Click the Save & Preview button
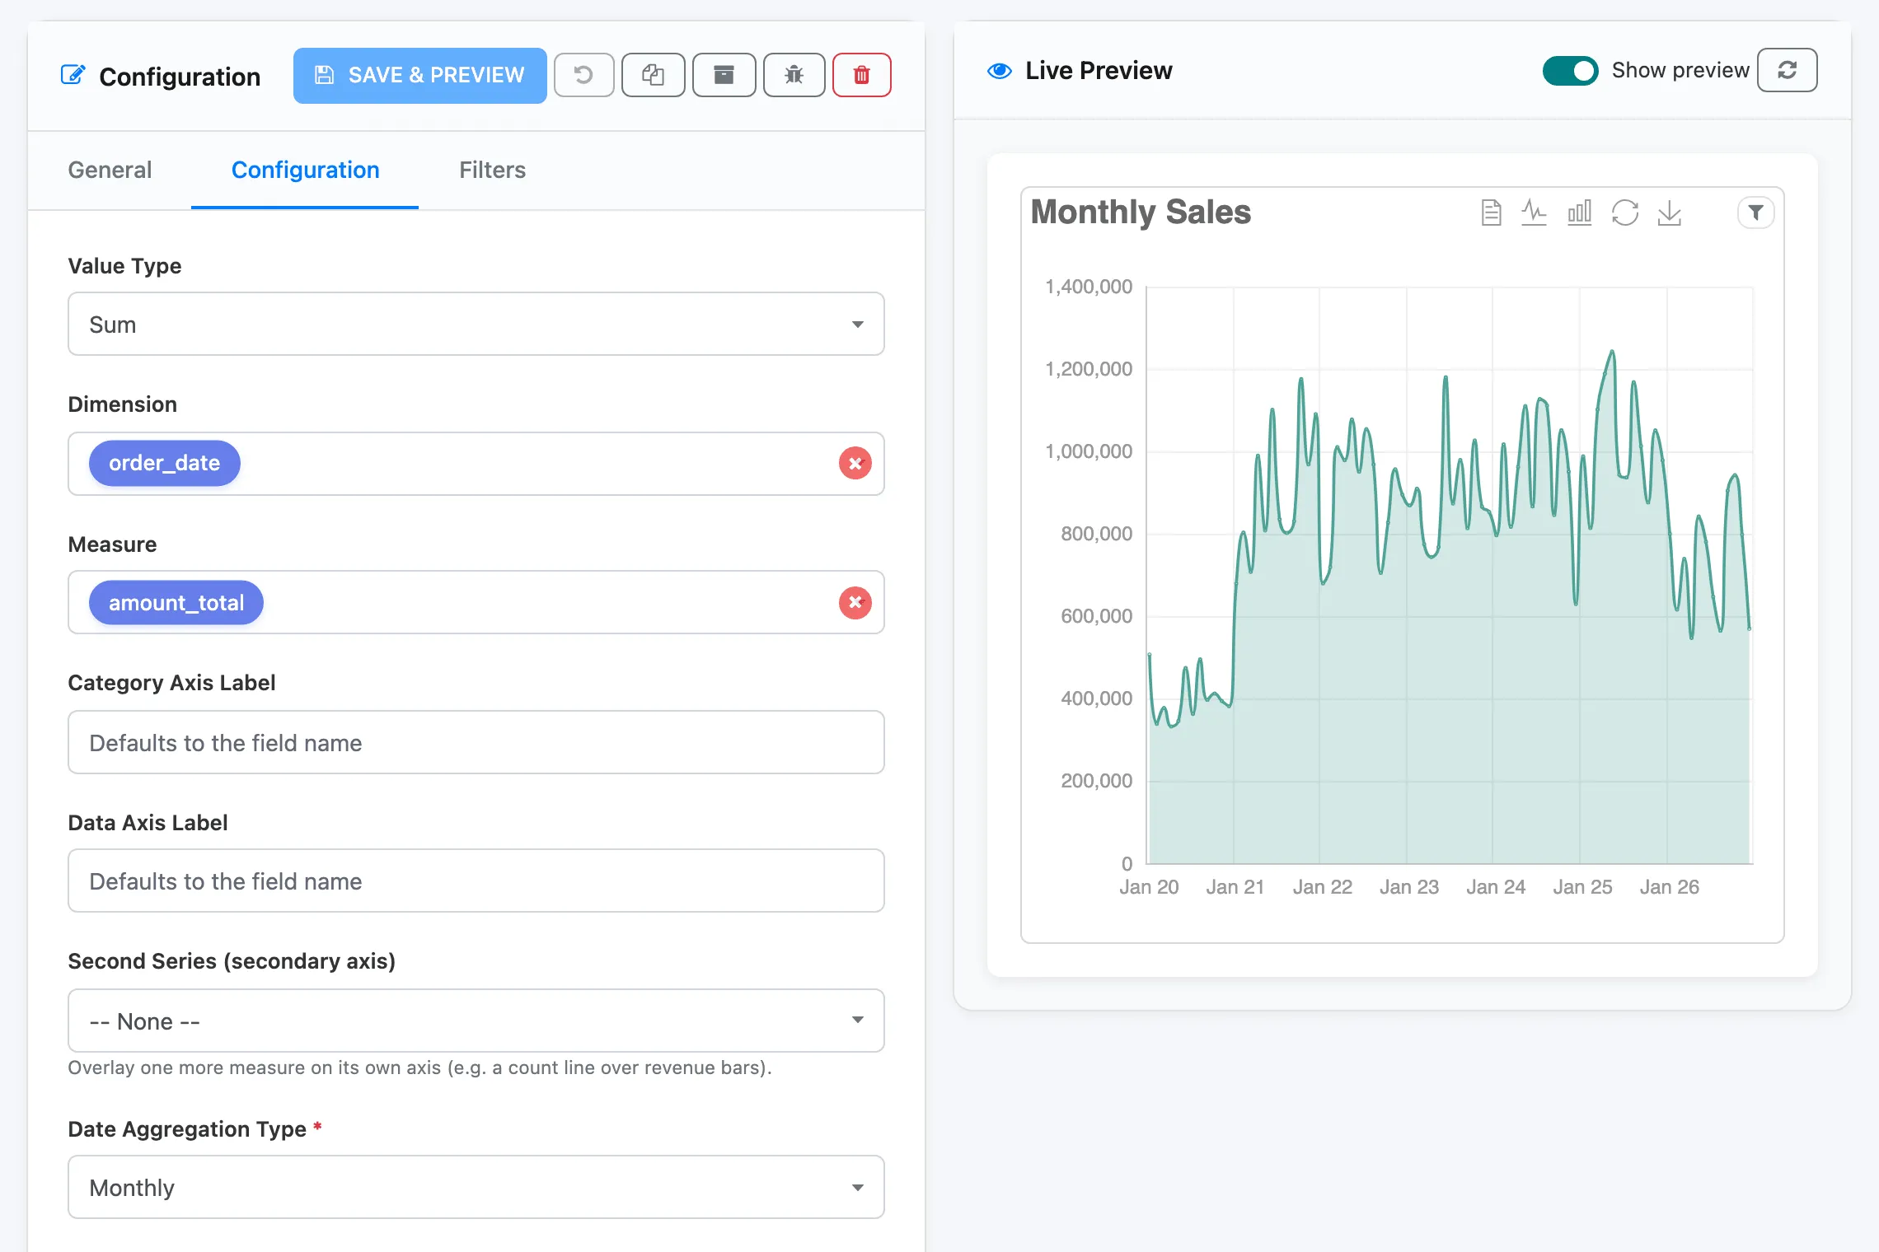This screenshot has width=1879, height=1252. coord(419,75)
